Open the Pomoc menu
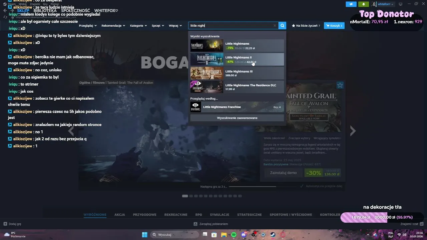The image size is (427, 240). click(x=55, y=4)
